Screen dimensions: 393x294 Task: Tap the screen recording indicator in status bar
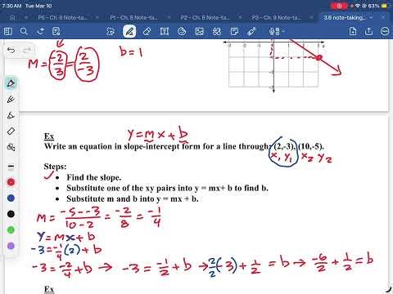(339, 6)
